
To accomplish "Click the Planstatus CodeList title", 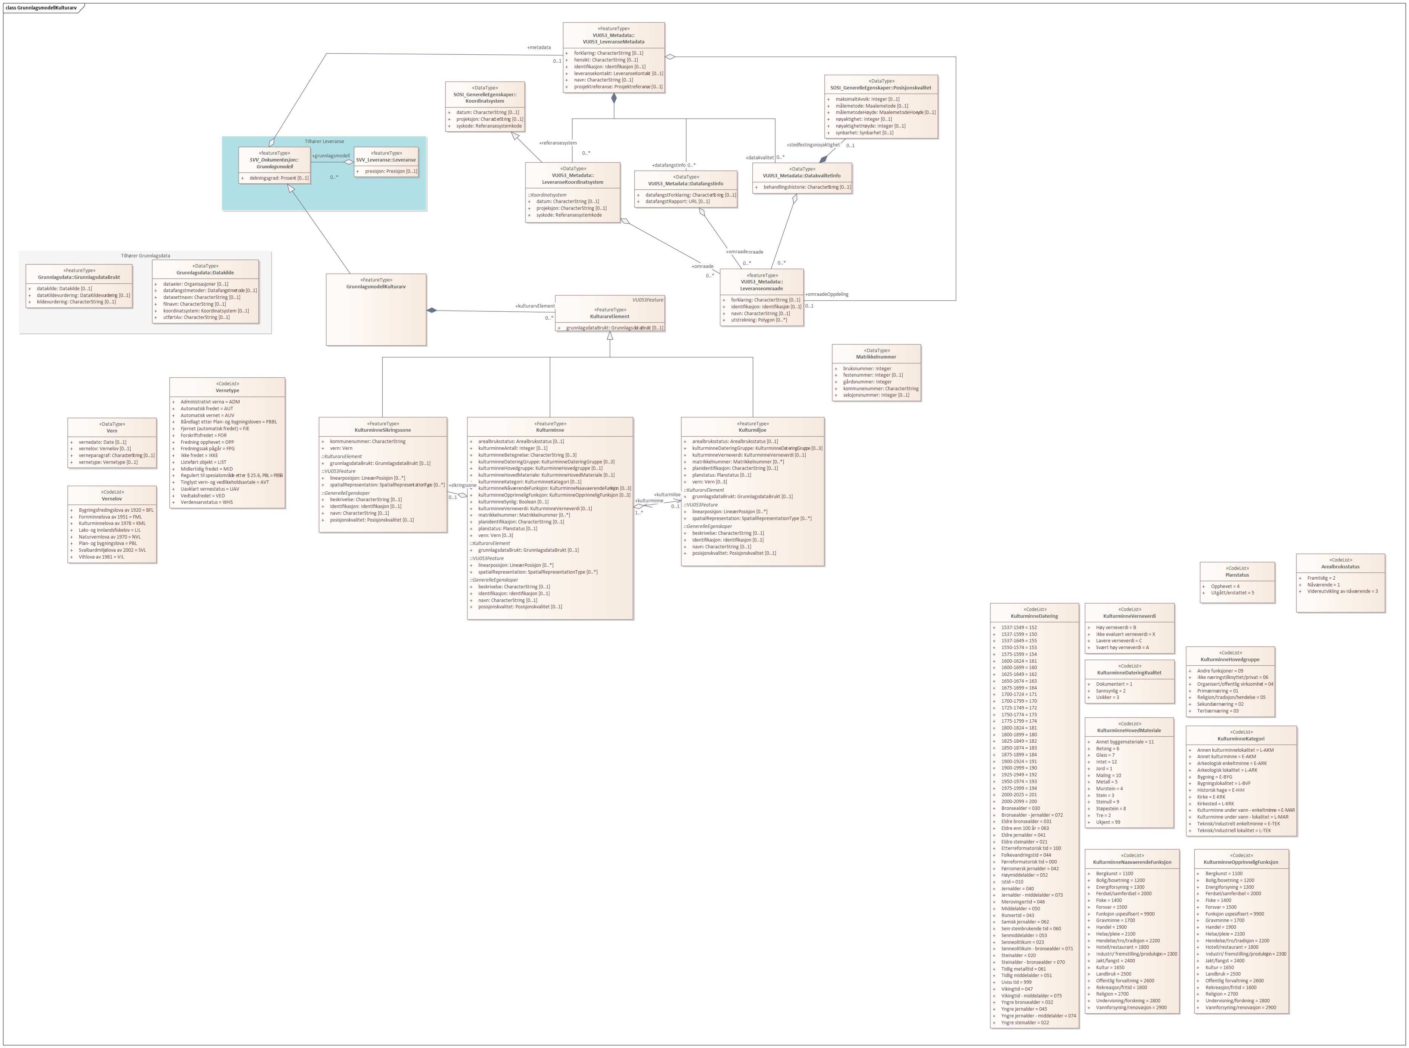I will (1237, 576).
